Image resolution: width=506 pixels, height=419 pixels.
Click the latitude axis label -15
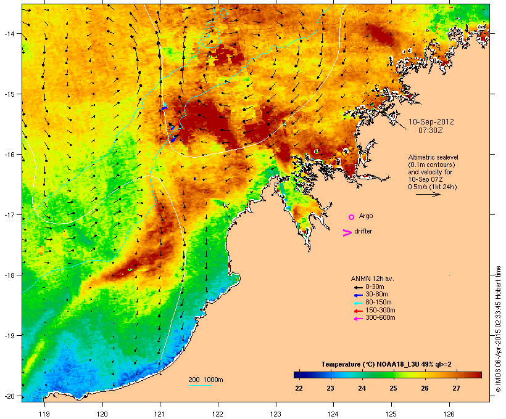[x=9, y=94]
